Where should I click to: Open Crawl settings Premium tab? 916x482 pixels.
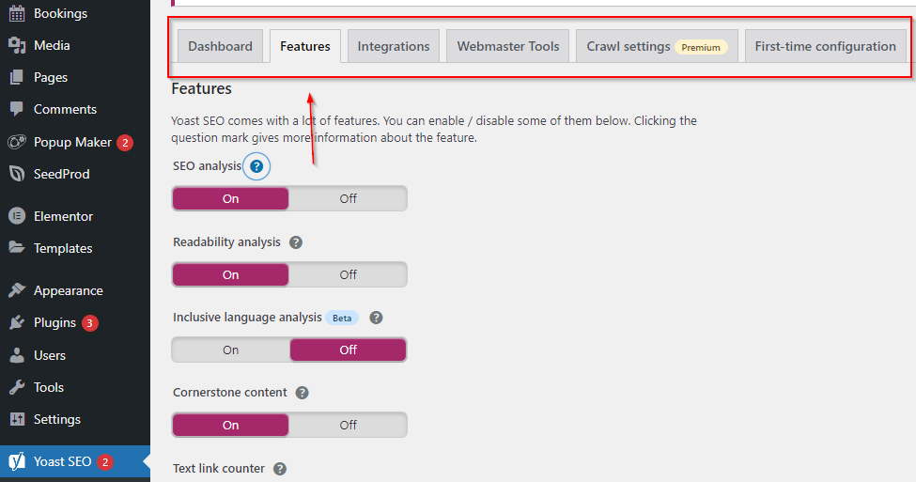tap(655, 46)
